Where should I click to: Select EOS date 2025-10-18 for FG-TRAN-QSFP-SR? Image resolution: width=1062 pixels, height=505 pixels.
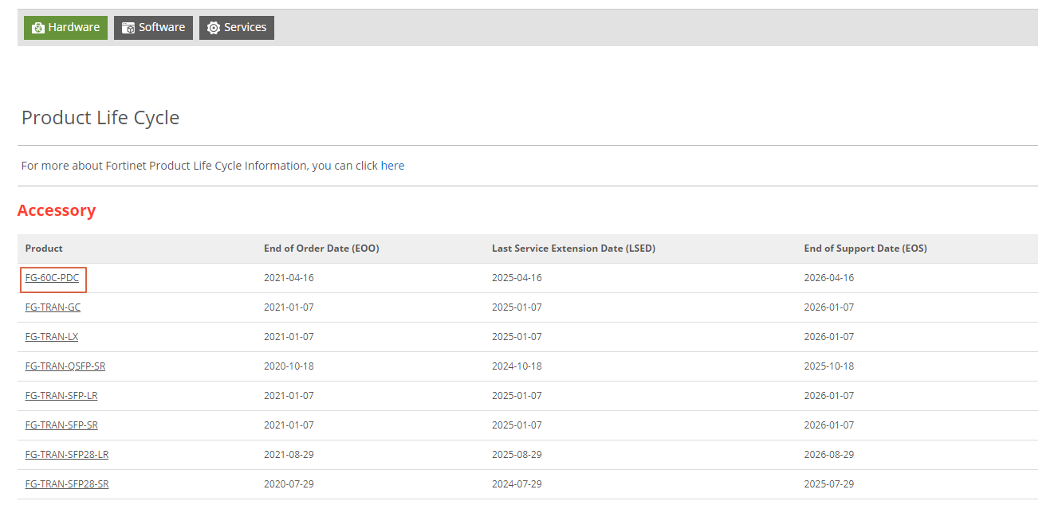(x=828, y=366)
